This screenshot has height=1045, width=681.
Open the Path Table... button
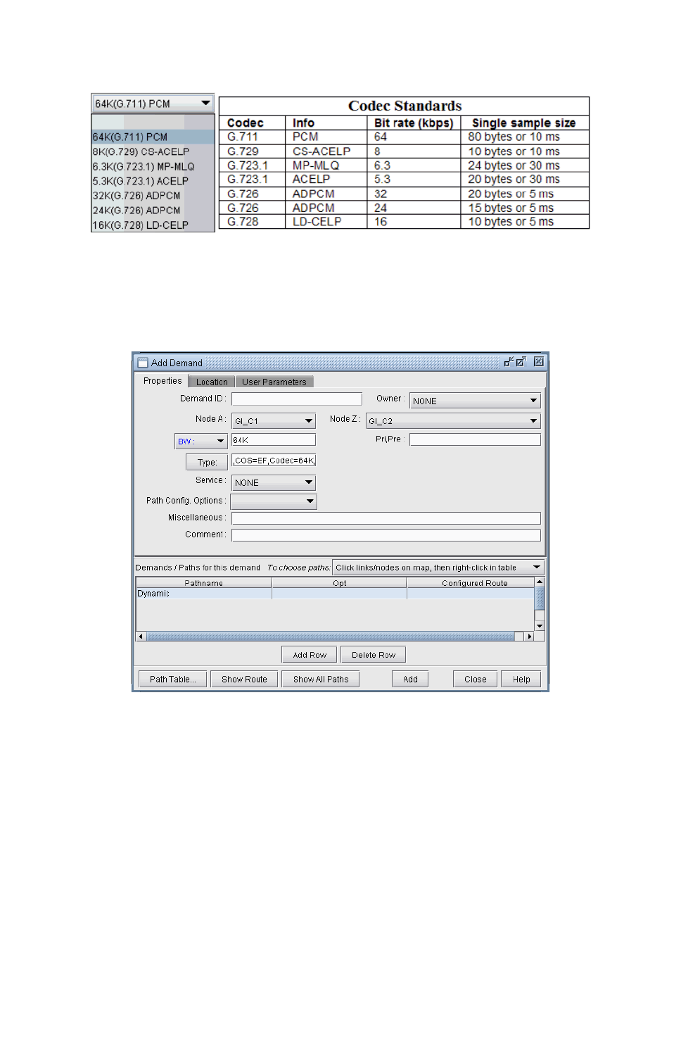coord(172,680)
